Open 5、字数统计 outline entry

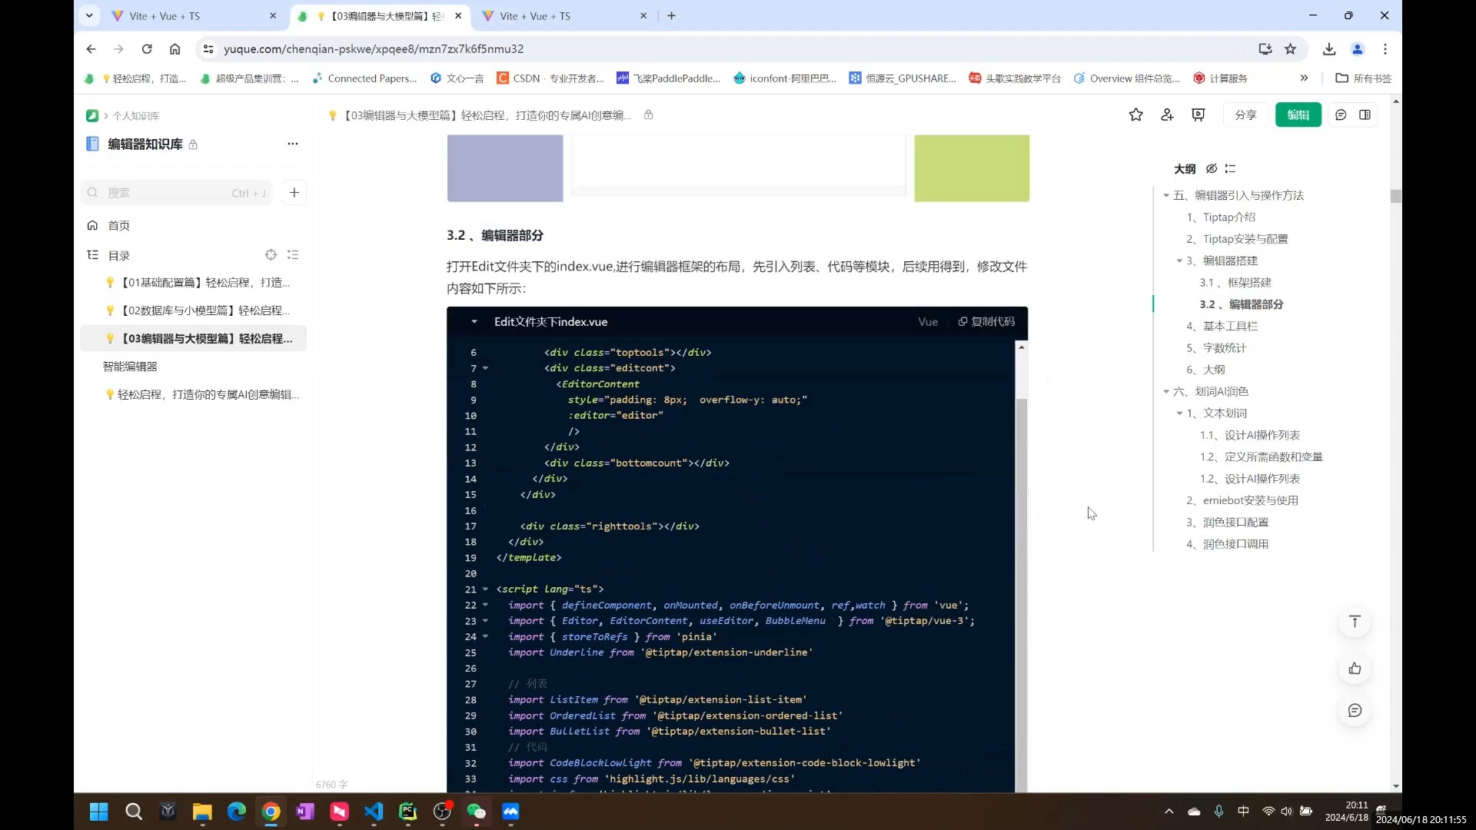click(1216, 348)
